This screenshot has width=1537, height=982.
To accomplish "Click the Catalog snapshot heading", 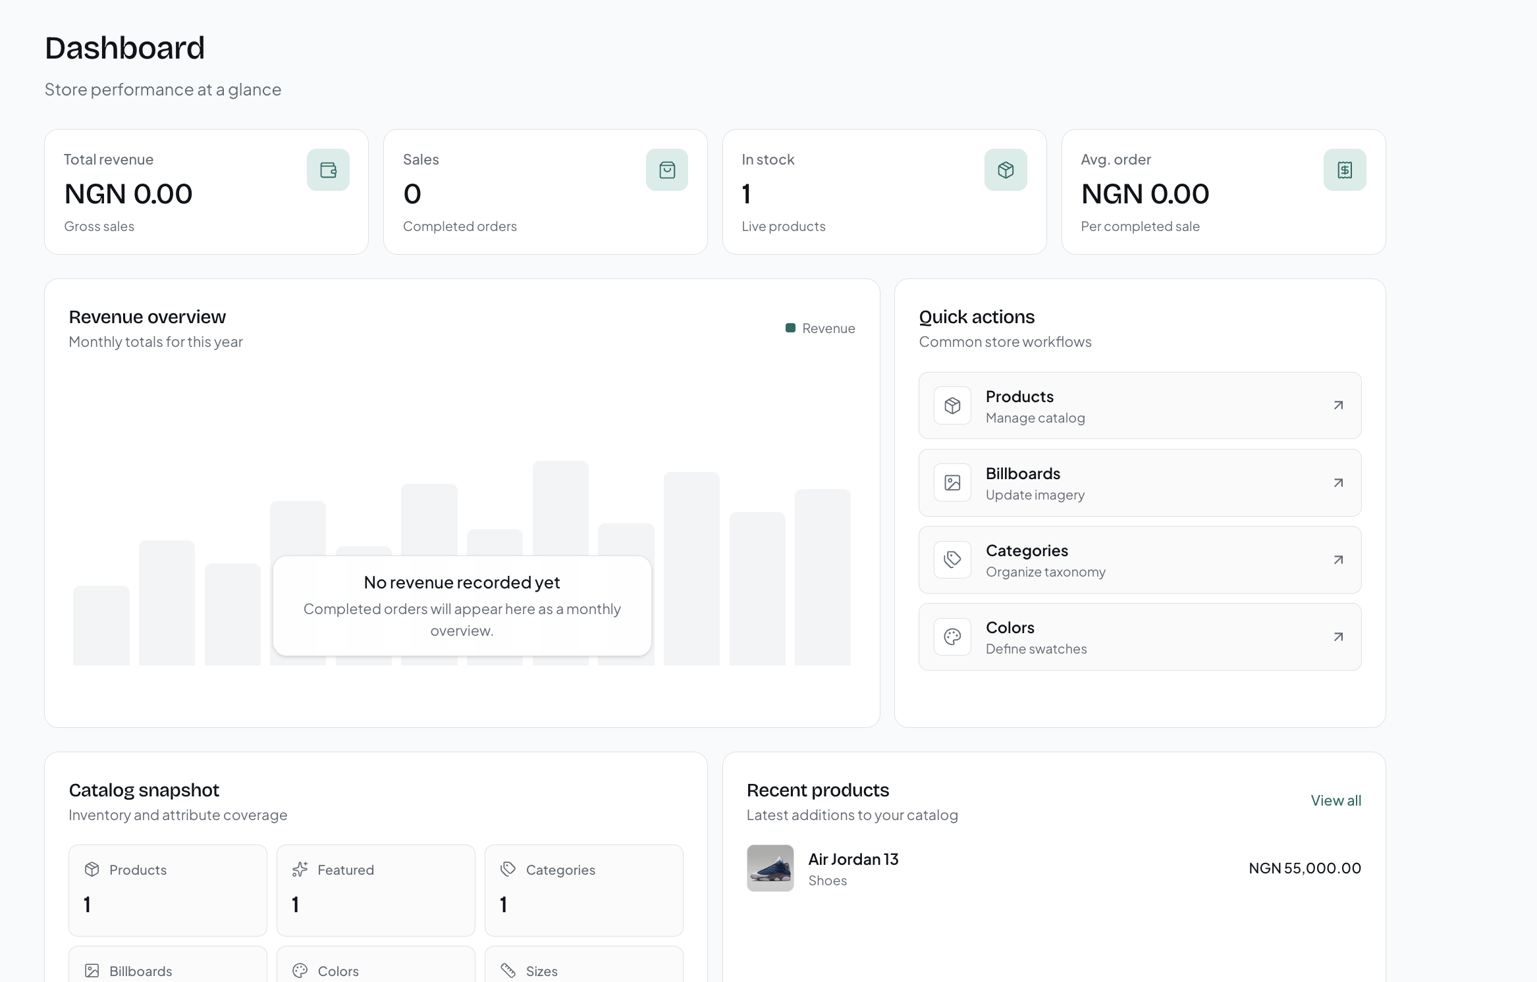I will coord(144,790).
